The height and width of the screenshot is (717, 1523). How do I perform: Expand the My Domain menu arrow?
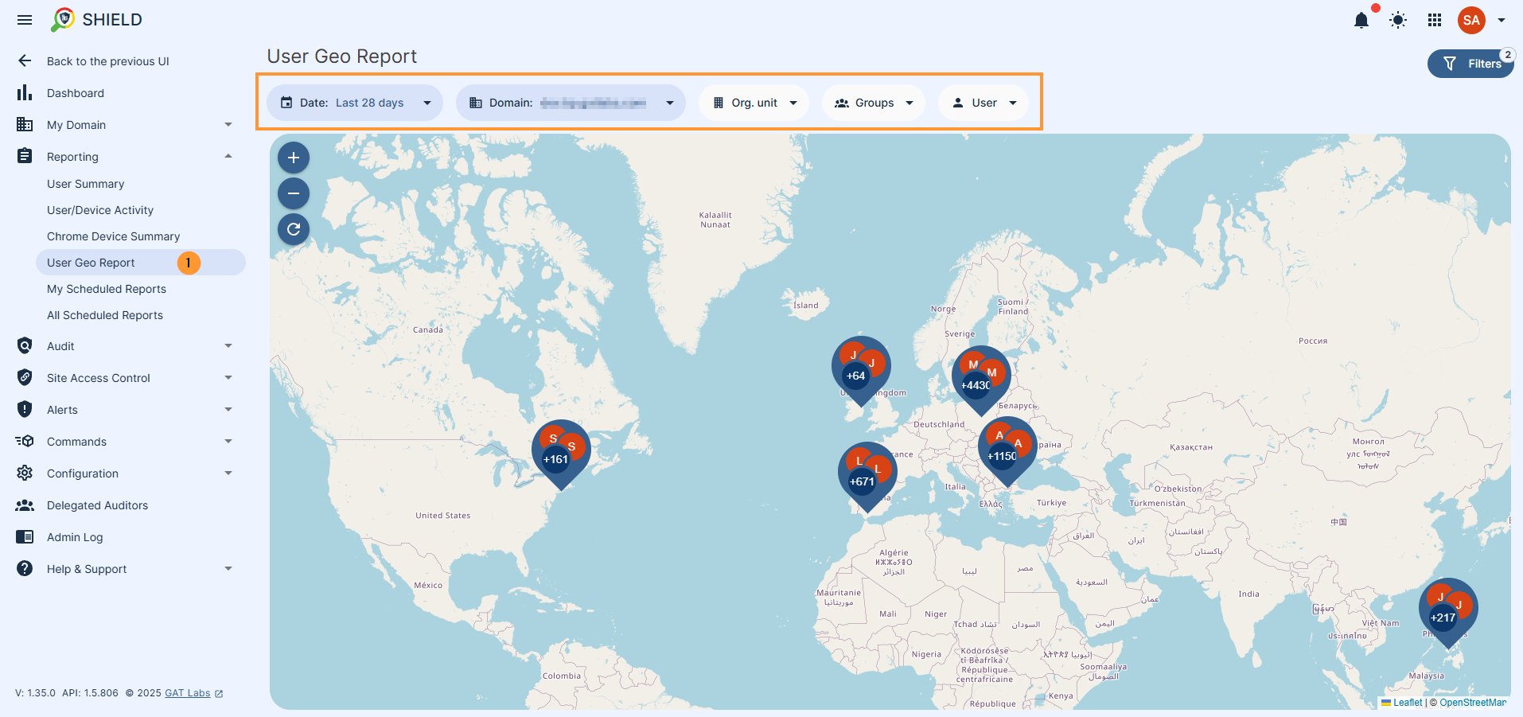(228, 125)
